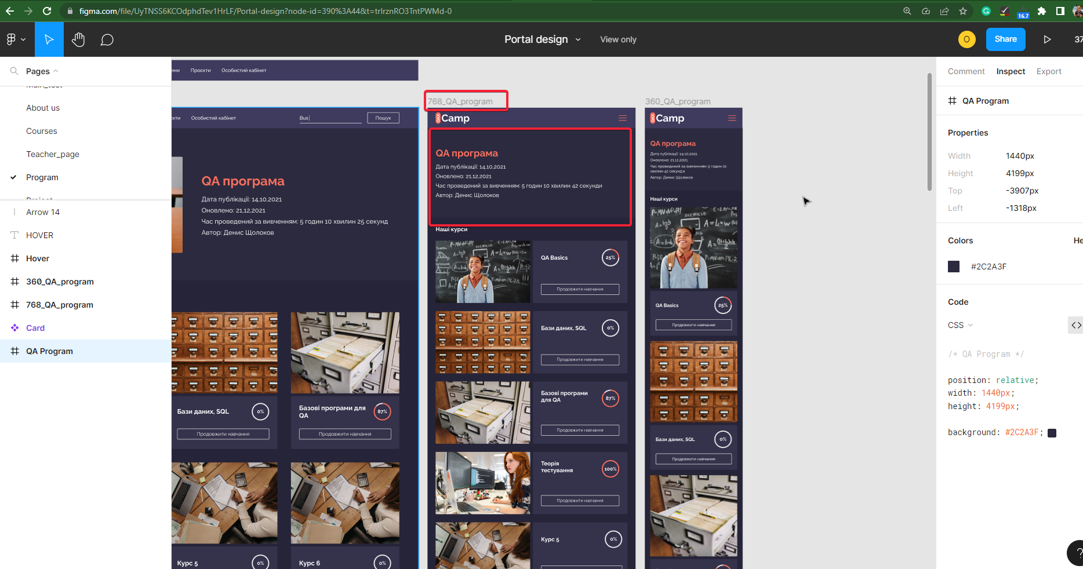The width and height of the screenshot is (1083, 569).
Task: Switch to the Inspect tab
Action: pyautogui.click(x=1010, y=71)
